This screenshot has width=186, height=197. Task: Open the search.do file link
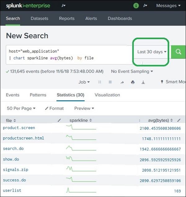13,149
